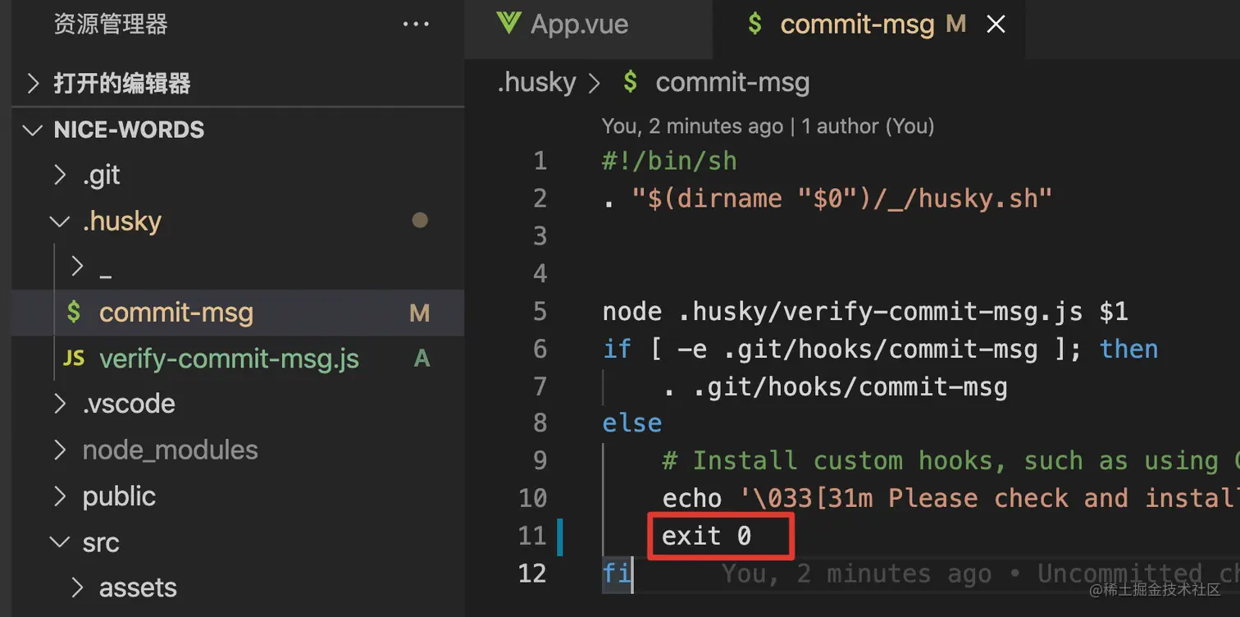
Task: Close the commit-msg editor tab
Action: [x=996, y=25]
